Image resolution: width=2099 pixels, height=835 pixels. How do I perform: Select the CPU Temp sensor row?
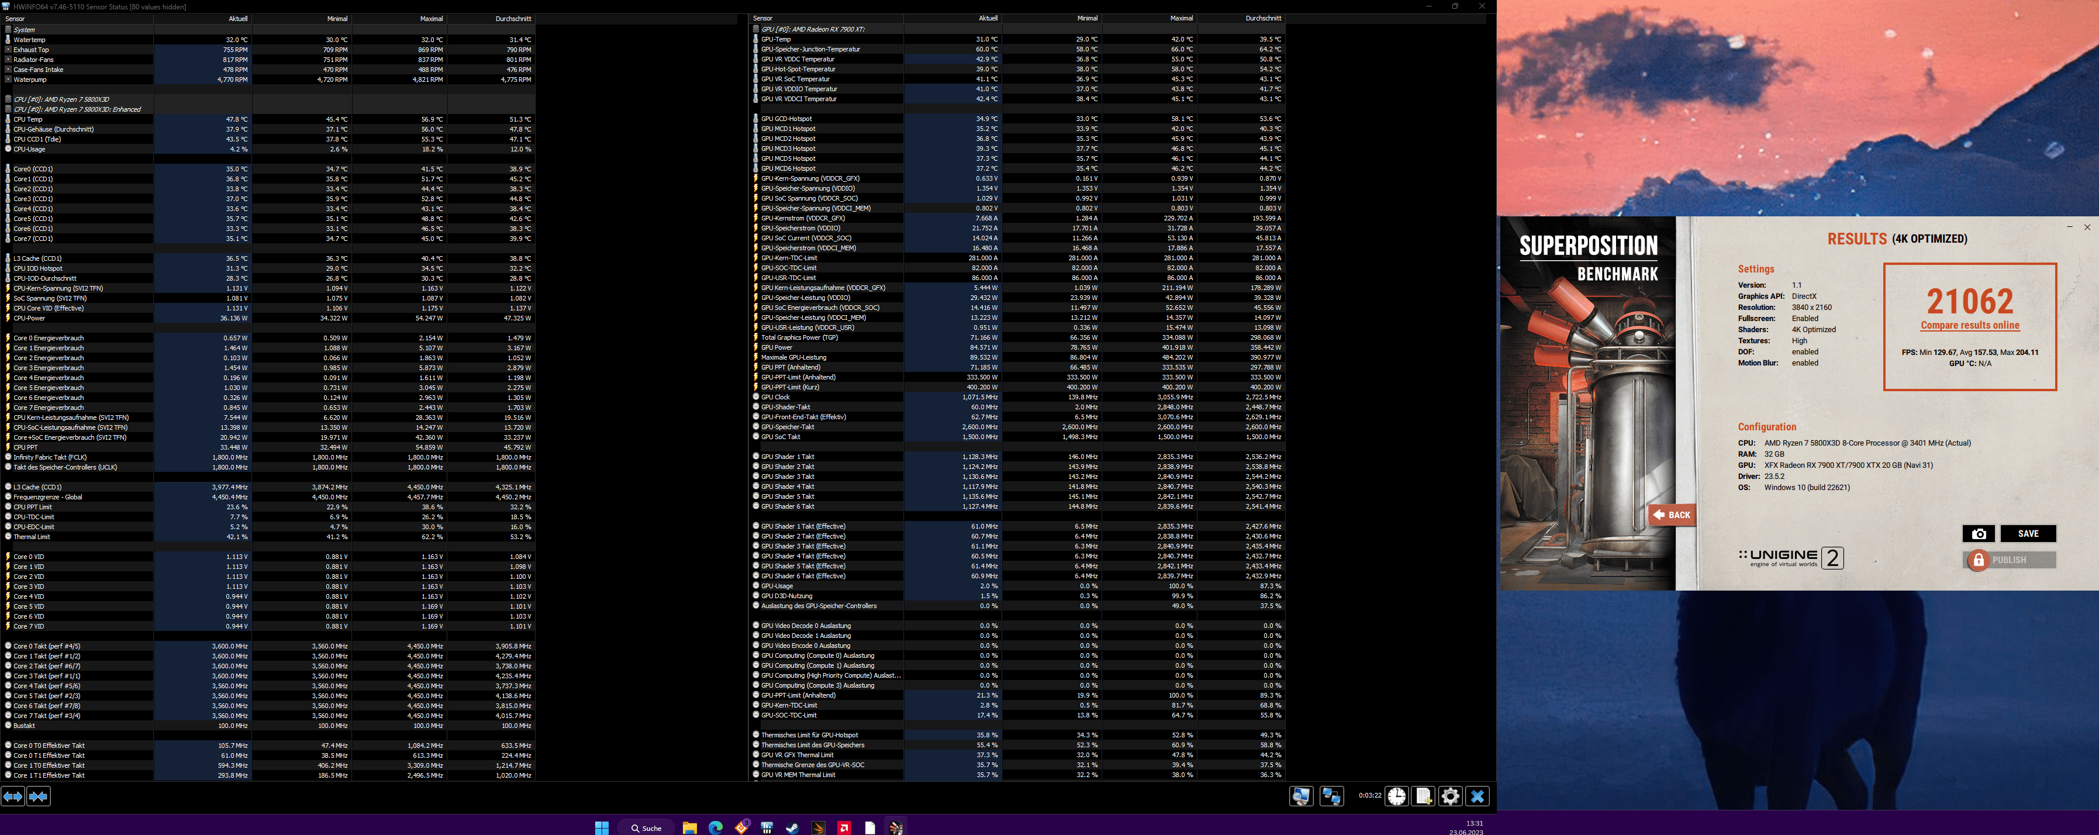(x=269, y=119)
